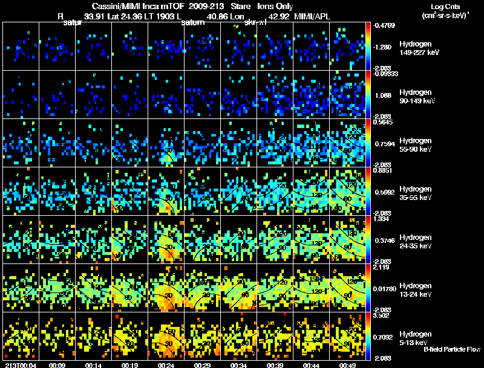
Task: Click the color bar for 5-13 keV row
Action: 368,337
